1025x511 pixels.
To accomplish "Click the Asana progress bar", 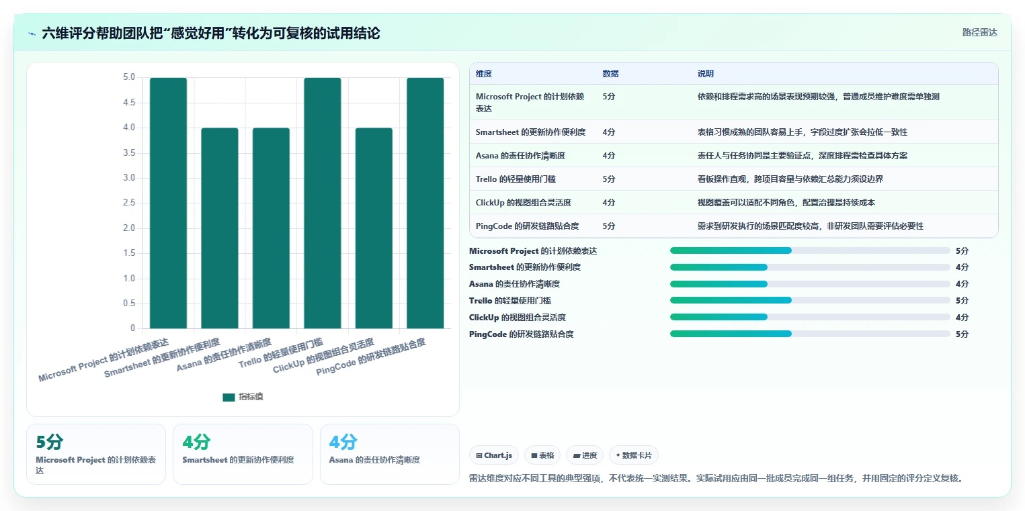I will pos(810,284).
